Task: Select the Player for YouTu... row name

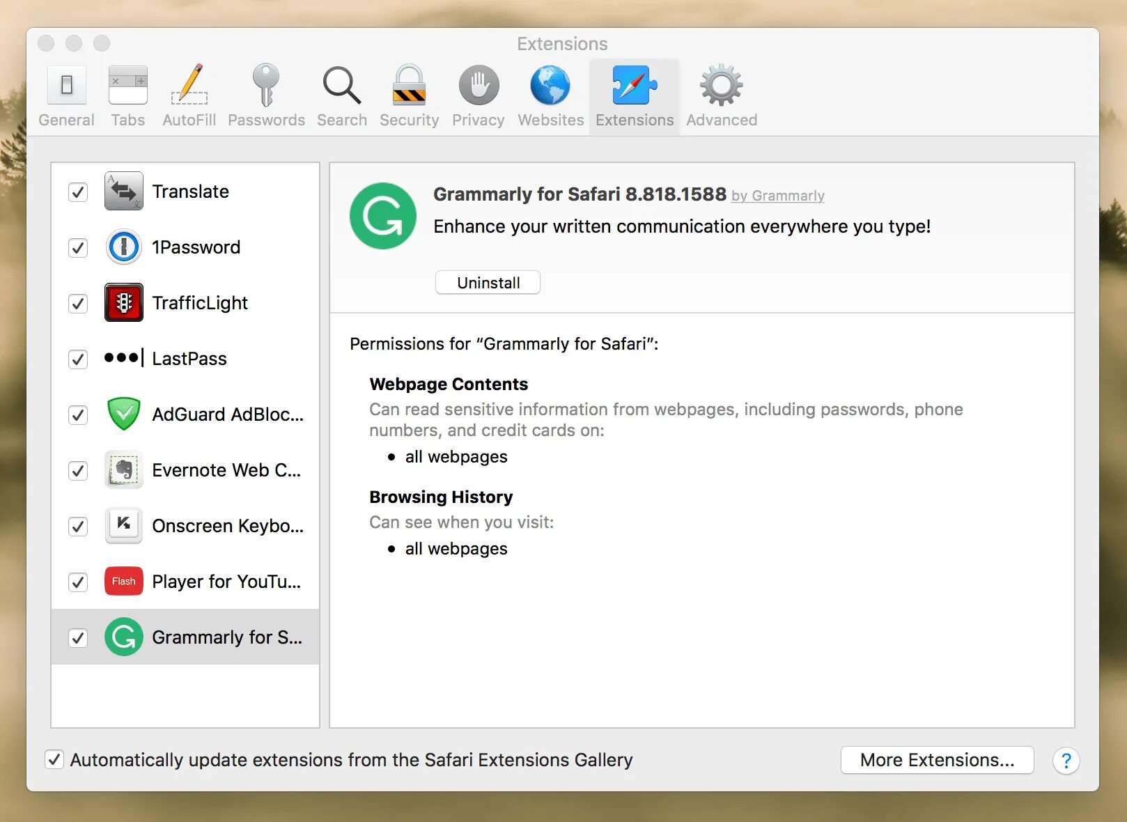Action: tap(226, 582)
